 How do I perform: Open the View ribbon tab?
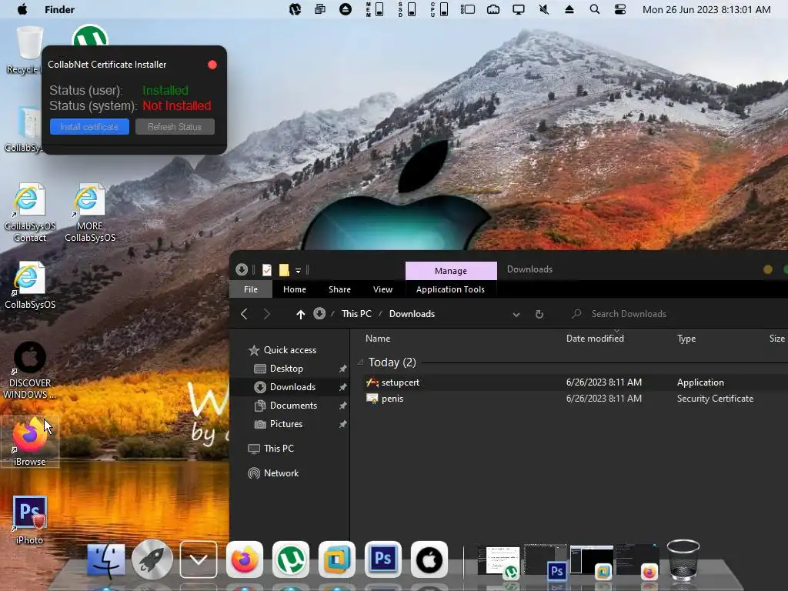(382, 289)
